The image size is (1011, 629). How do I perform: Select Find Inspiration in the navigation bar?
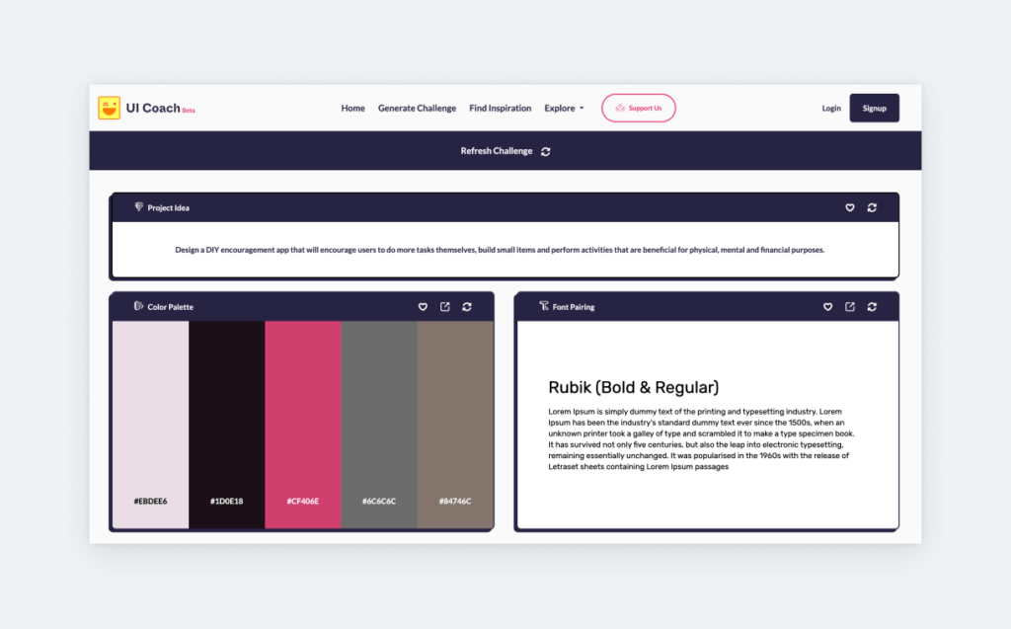pos(500,108)
